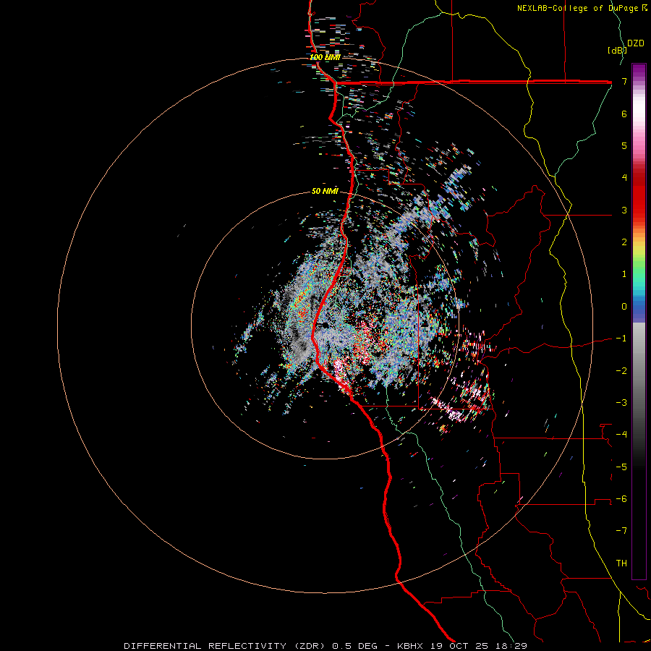Click the 0.5 DEG elevation text
This screenshot has height=651, width=651.
pos(354,646)
